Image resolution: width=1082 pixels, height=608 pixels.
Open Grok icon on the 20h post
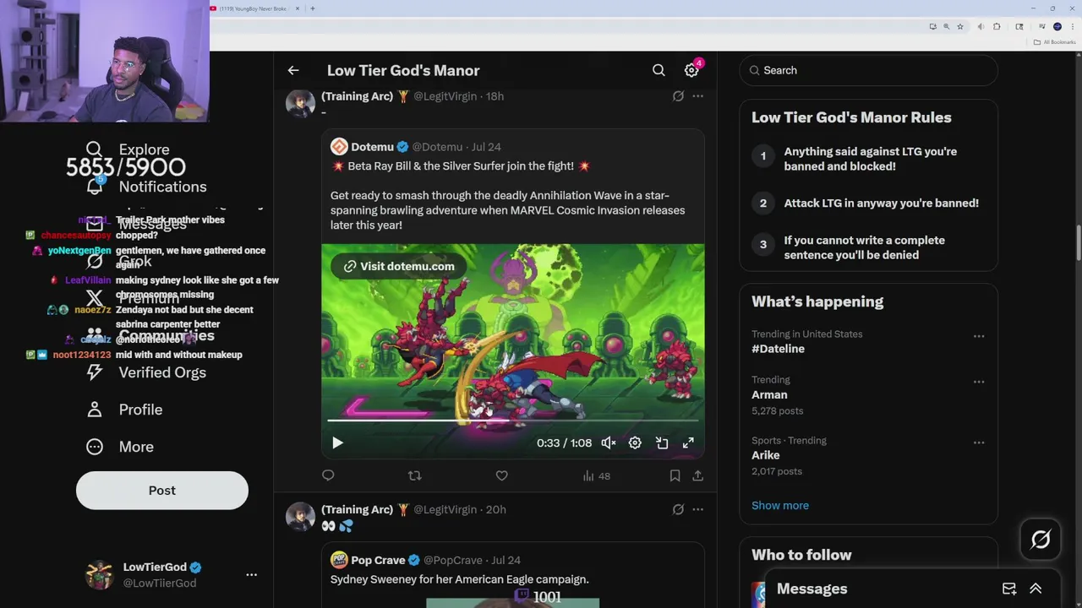tap(678, 509)
